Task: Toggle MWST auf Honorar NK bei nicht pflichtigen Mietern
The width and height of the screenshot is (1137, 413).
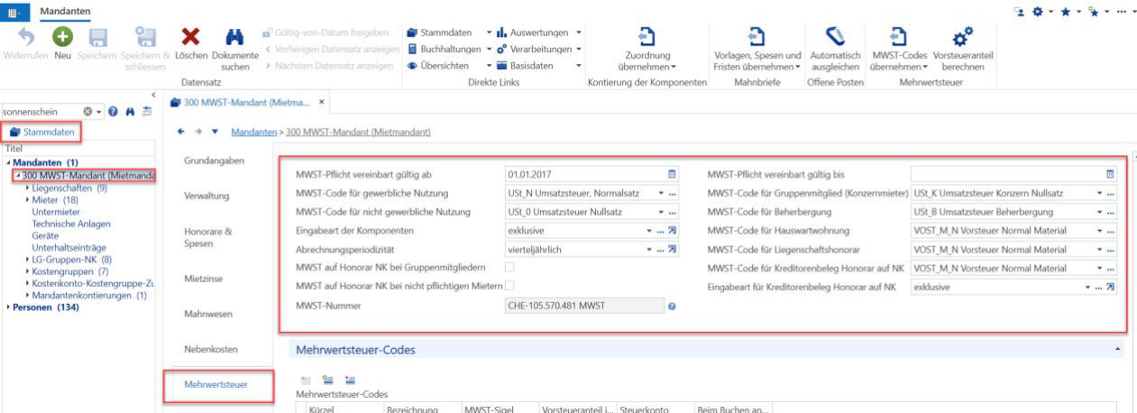Action: pyautogui.click(x=509, y=286)
